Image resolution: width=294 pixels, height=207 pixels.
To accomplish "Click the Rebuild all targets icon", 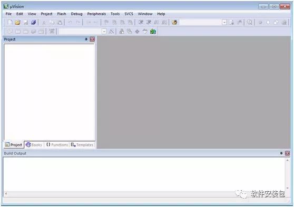I will point(26,31).
